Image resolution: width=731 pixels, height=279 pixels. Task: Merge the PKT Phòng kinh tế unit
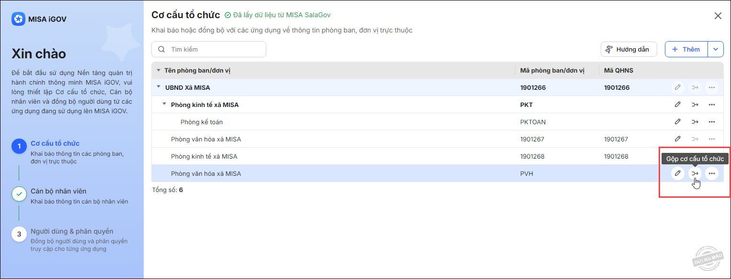click(x=695, y=105)
